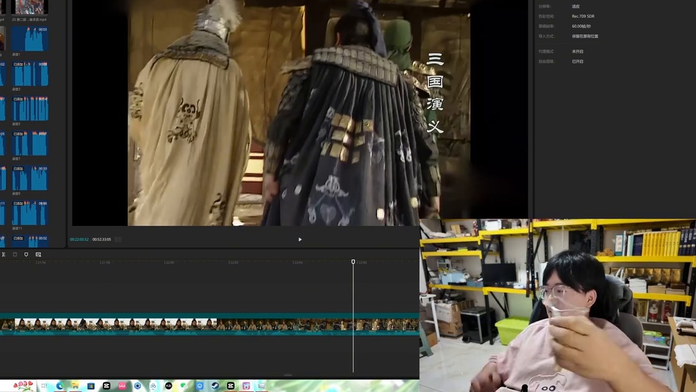The image size is (696, 392).
Task: Launch Steam from the taskbar
Action: pyautogui.click(x=215, y=386)
